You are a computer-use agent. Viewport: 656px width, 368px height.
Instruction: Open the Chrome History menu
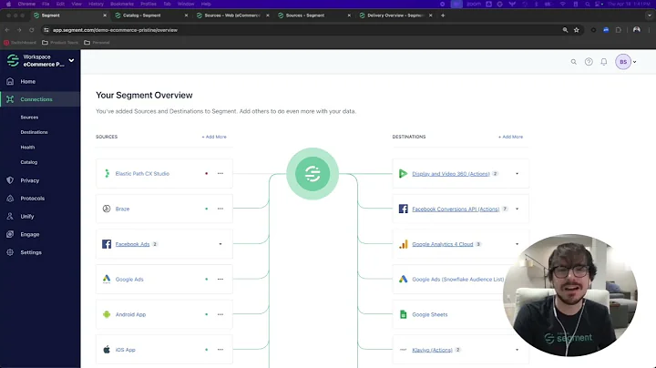click(96, 4)
